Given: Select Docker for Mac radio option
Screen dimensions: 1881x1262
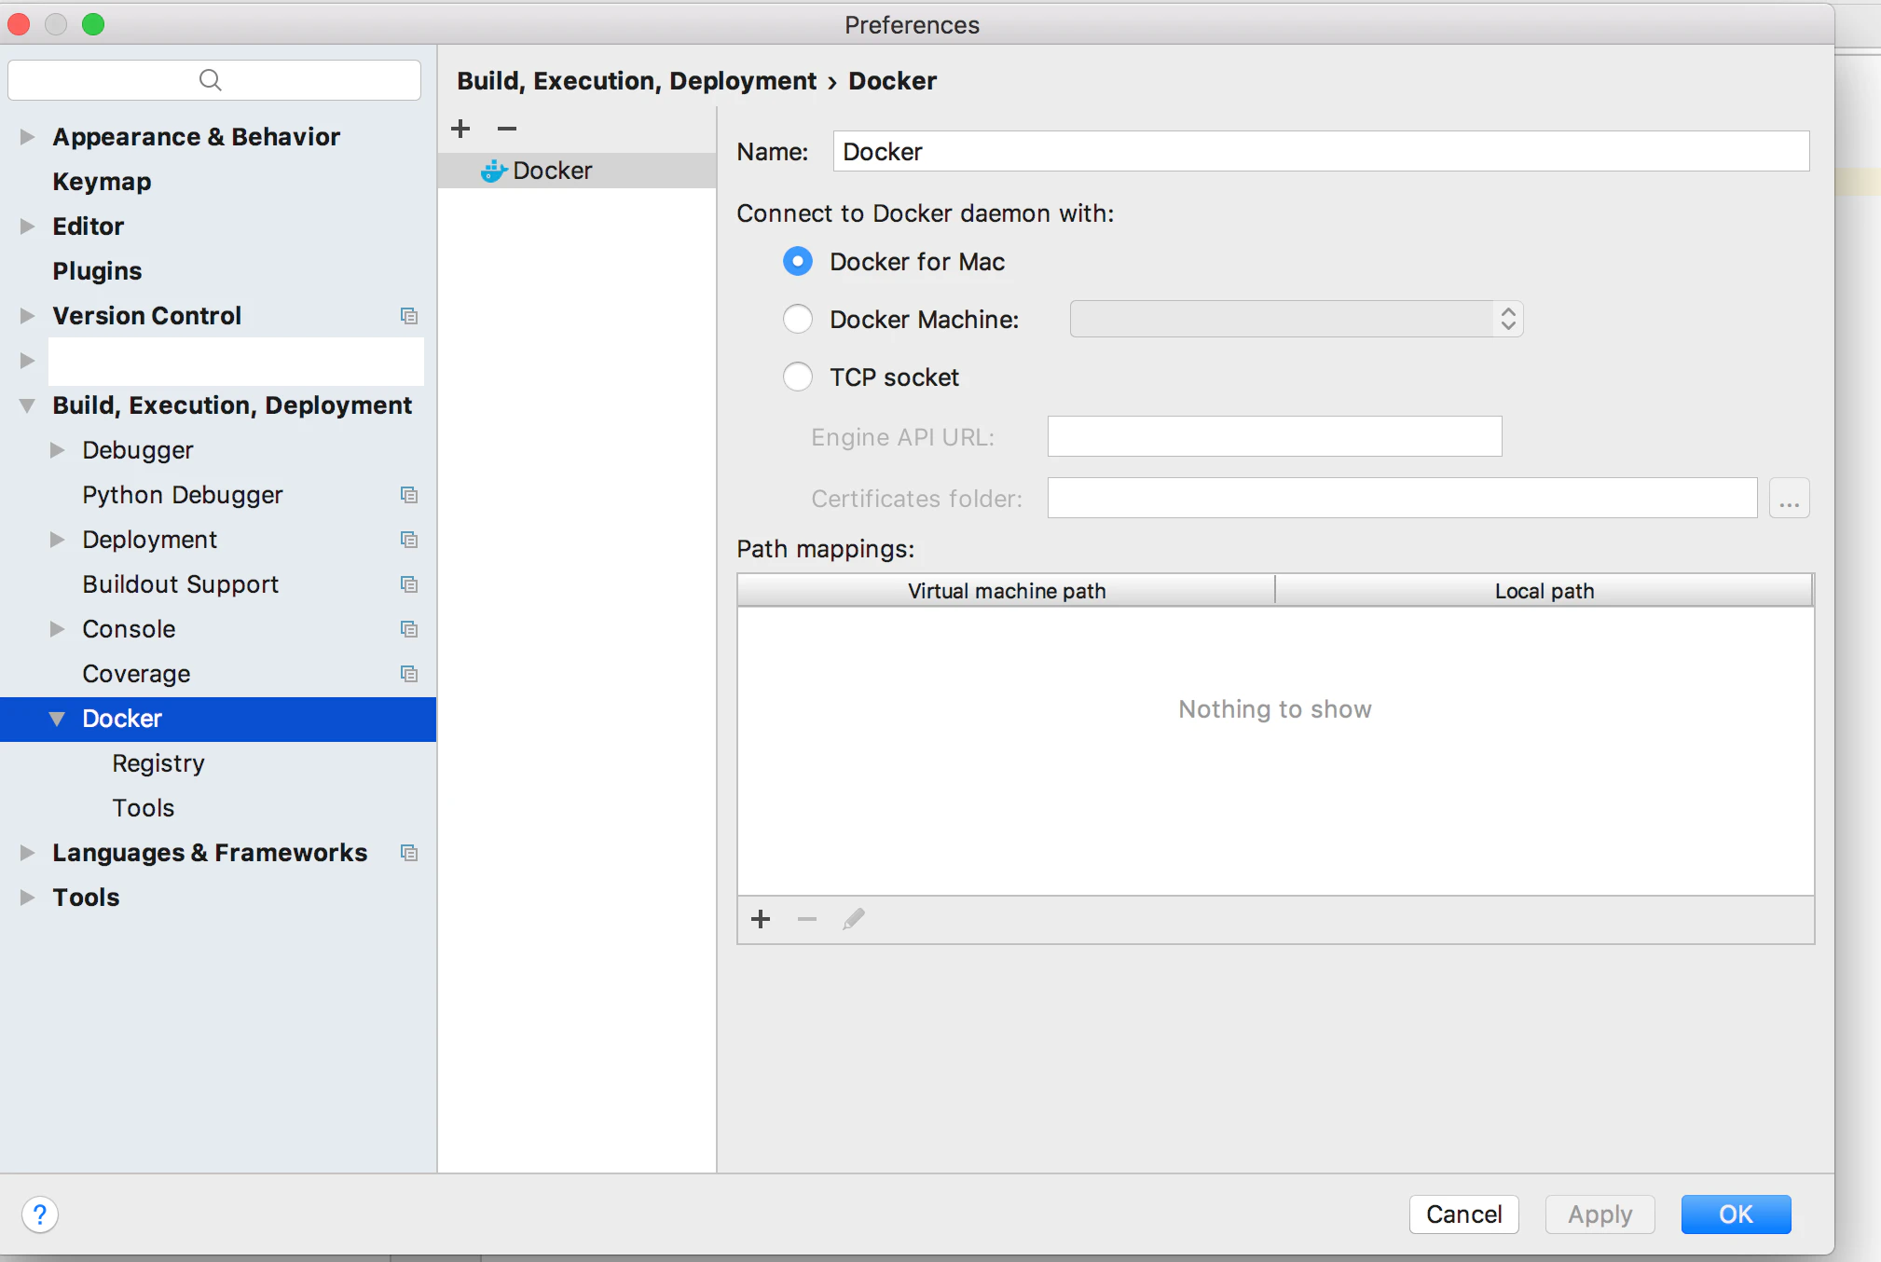Looking at the screenshot, I should (x=798, y=262).
